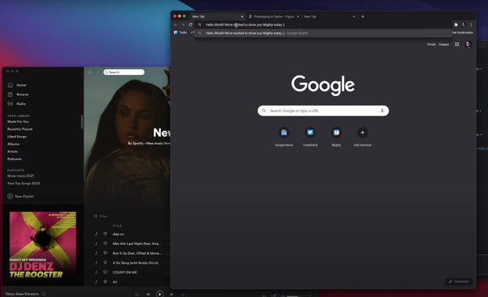Click the Google search input box
This screenshot has width=488, height=297.
tap(323, 111)
